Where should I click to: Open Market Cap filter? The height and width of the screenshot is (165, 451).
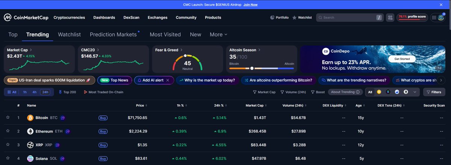[264, 92]
